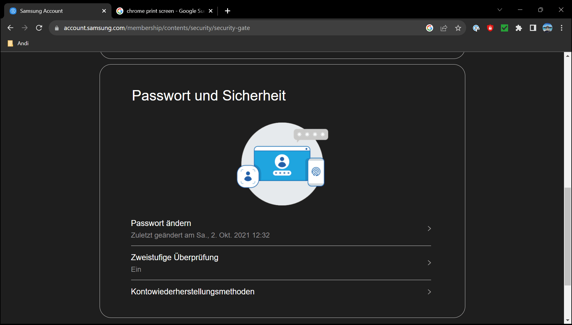This screenshot has height=325, width=572.
Task: Open the Chrome profile avatar
Action: 547,28
